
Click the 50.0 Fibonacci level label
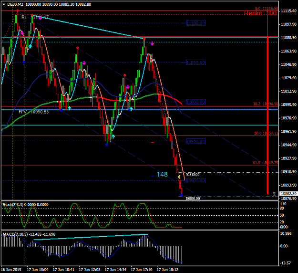click(266, 133)
